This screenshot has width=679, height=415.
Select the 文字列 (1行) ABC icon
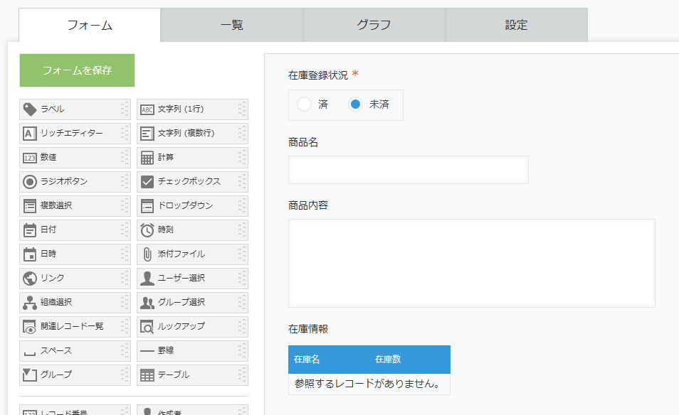point(147,110)
